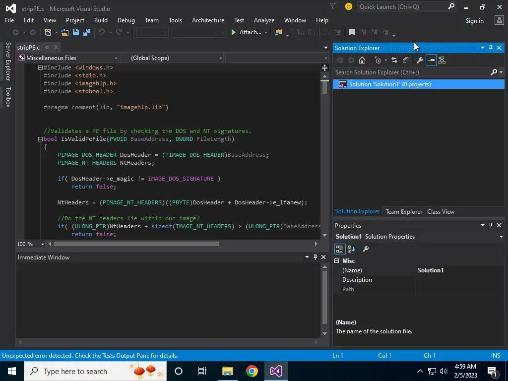Click the split editor handle above scrollbar
The height and width of the screenshot is (381, 508).
(324, 67)
